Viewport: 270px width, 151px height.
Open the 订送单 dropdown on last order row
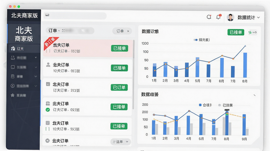pyautogui.click(x=121, y=142)
